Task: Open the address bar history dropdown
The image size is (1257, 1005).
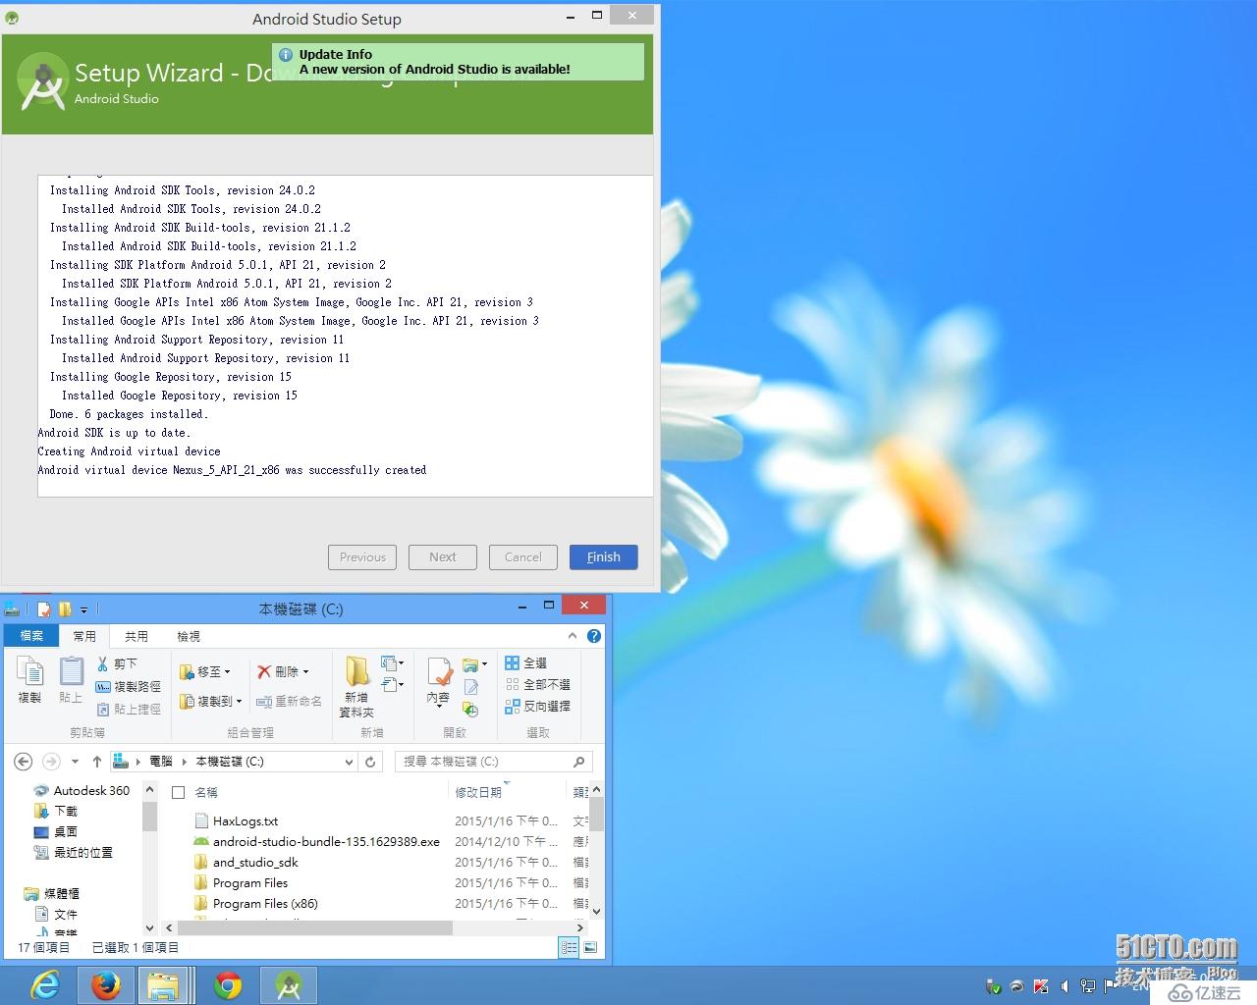Action: click(x=349, y=762)
